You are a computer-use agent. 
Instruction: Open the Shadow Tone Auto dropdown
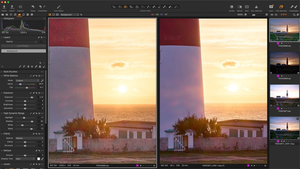click(x=25, y=158)
